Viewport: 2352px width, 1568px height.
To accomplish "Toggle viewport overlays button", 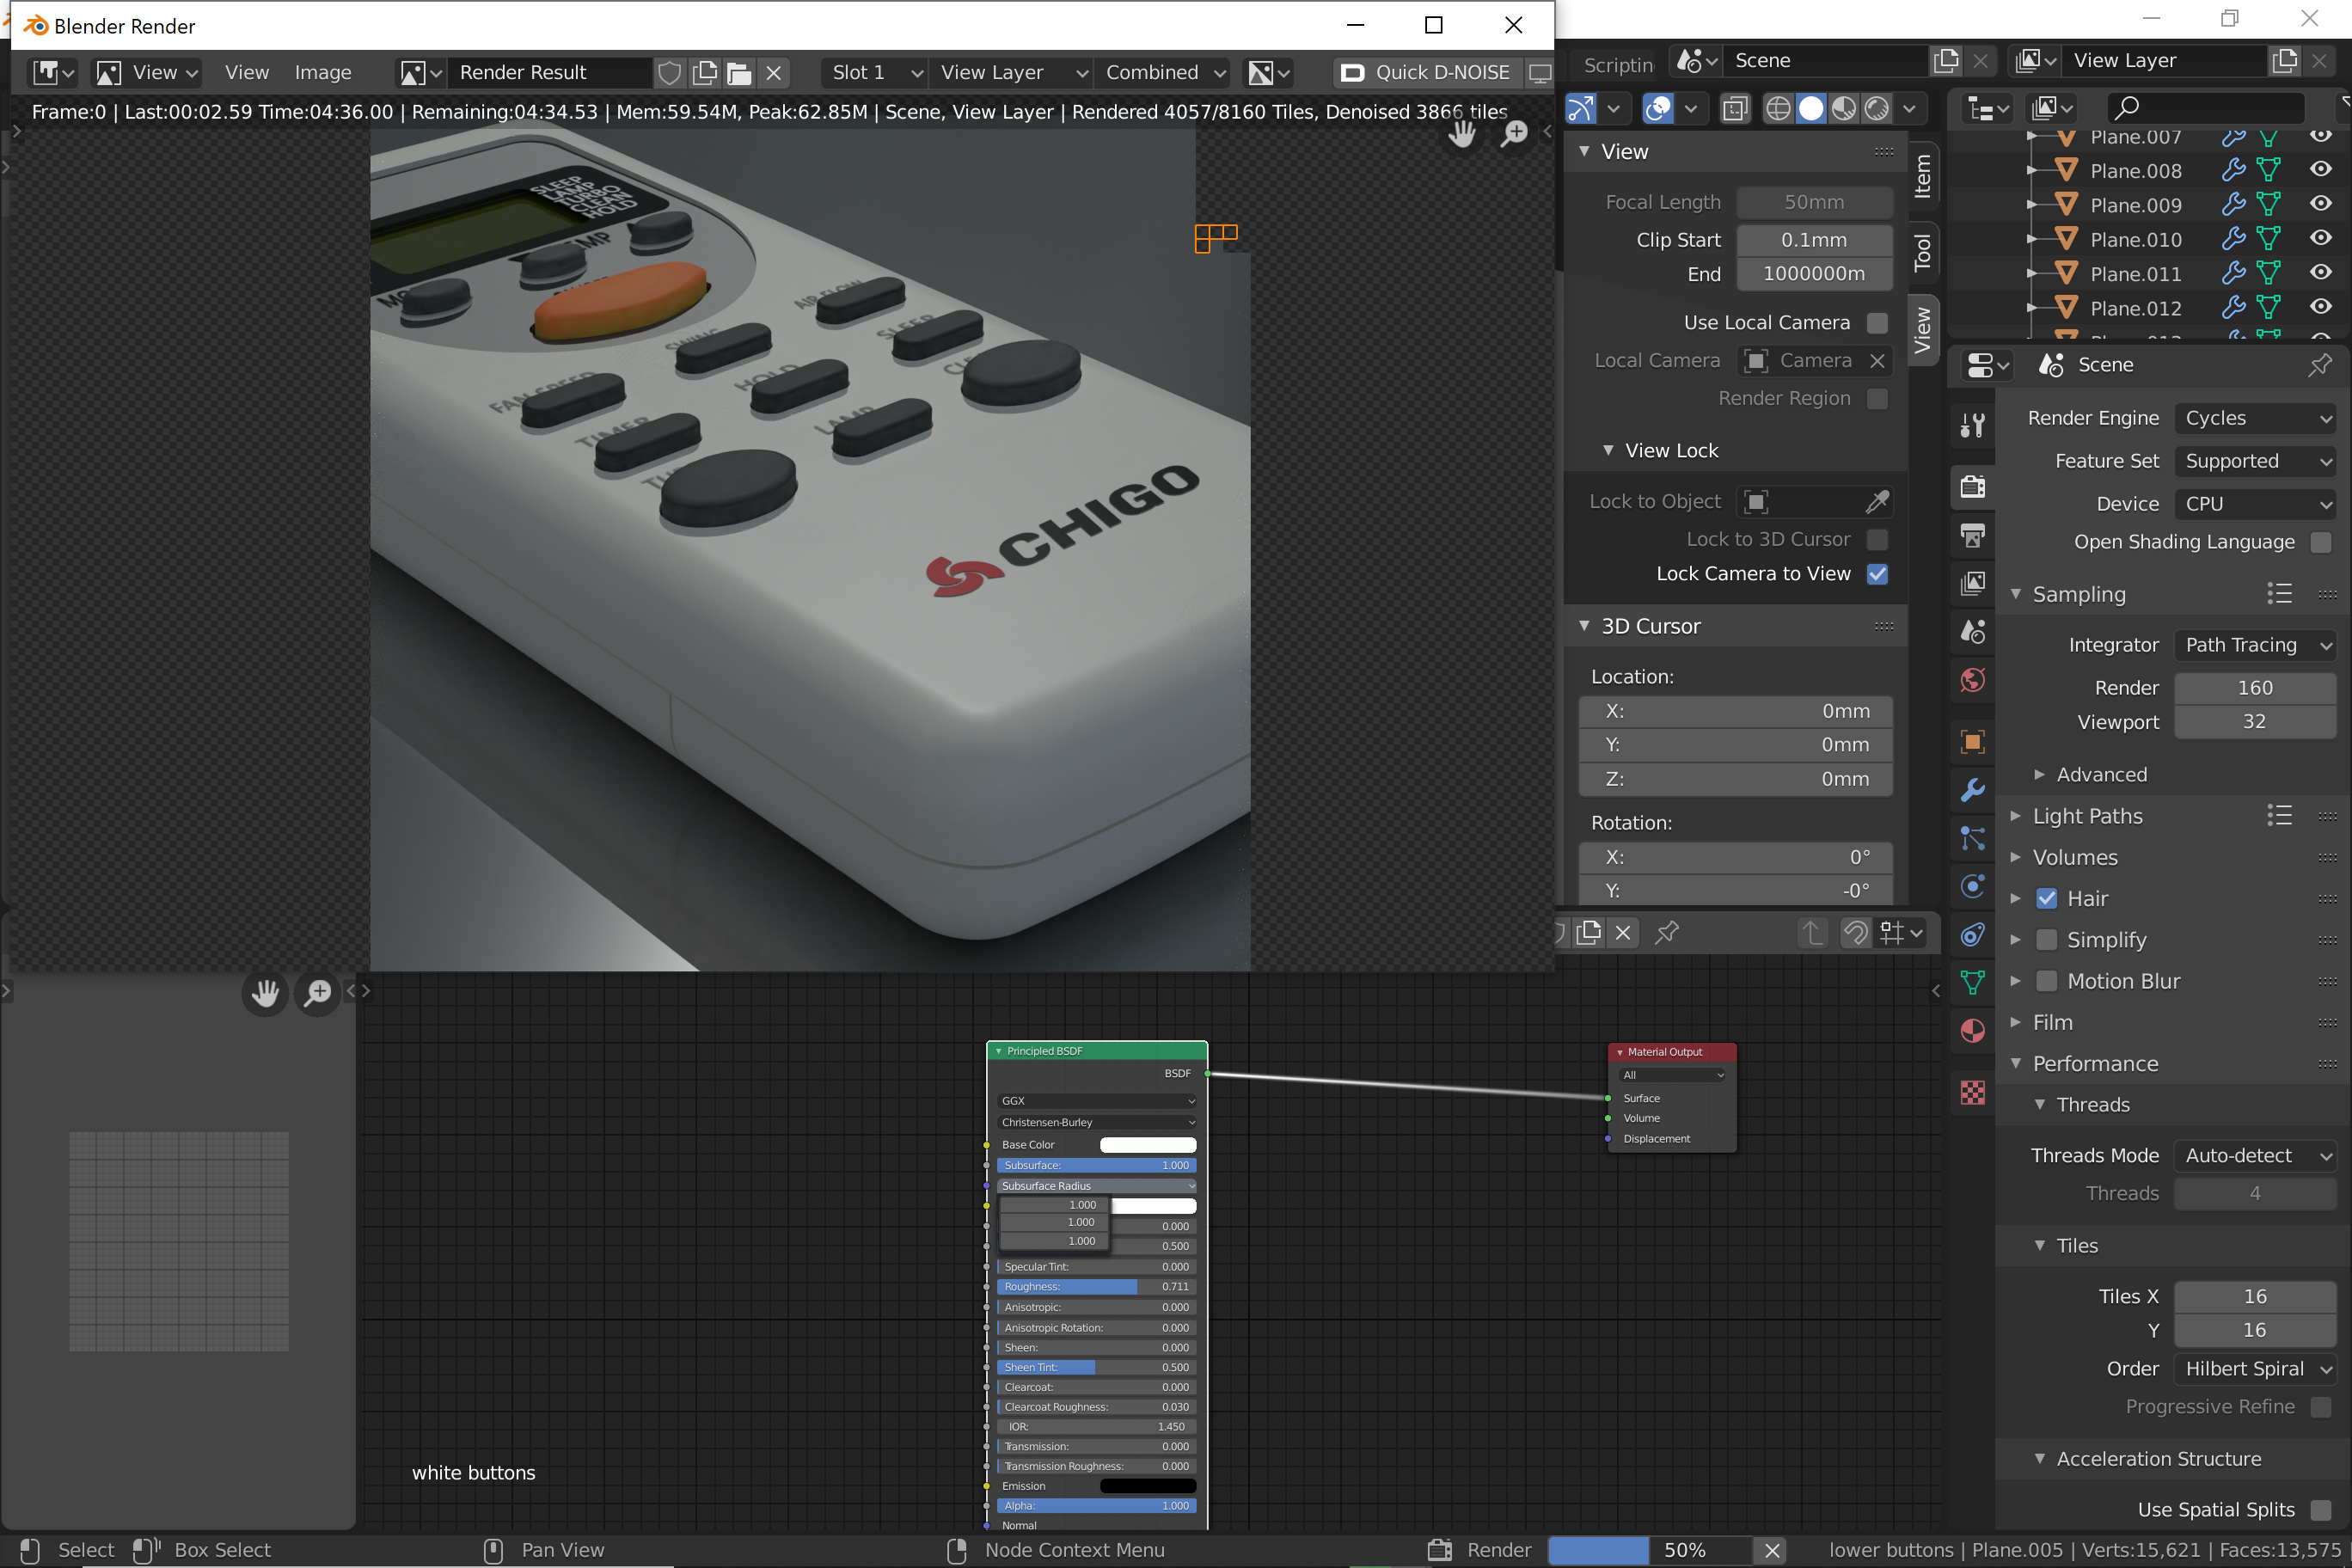I will [1658, 108].
